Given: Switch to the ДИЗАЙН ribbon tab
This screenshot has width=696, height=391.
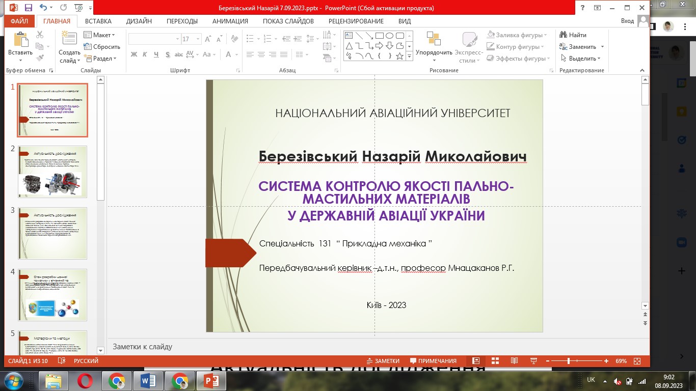Looking at the screenshot, I should pos(139,21).
